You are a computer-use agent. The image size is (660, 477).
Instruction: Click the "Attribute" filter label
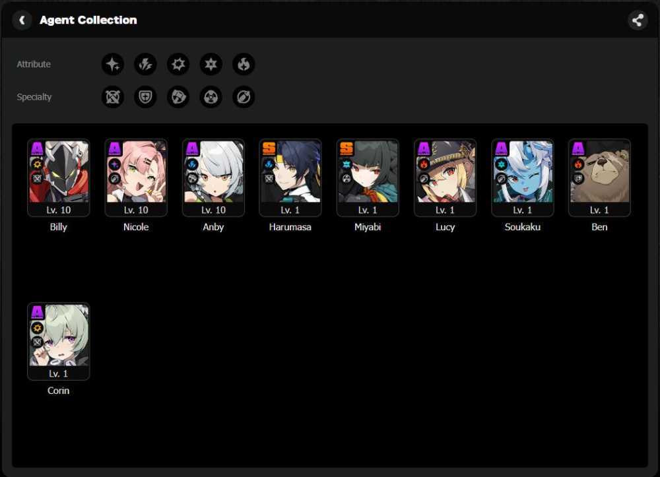[x=34, y=65]
